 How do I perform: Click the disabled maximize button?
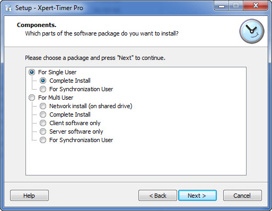point(236,6)
